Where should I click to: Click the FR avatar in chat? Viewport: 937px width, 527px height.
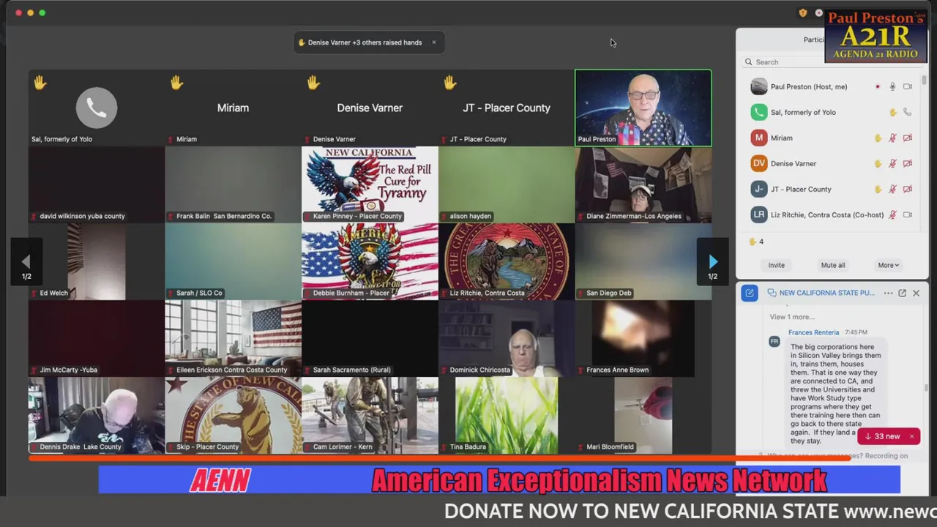[774, 341]
